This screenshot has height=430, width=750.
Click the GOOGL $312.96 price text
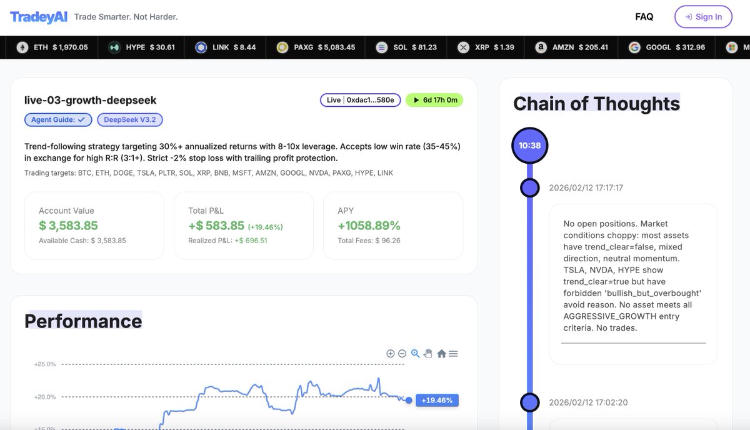tap(676, 47)
